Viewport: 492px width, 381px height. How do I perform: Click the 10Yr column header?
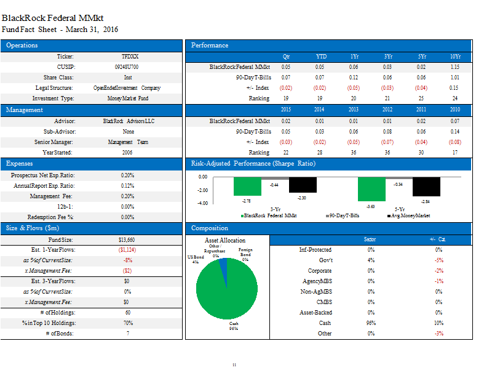coord(455,57)
